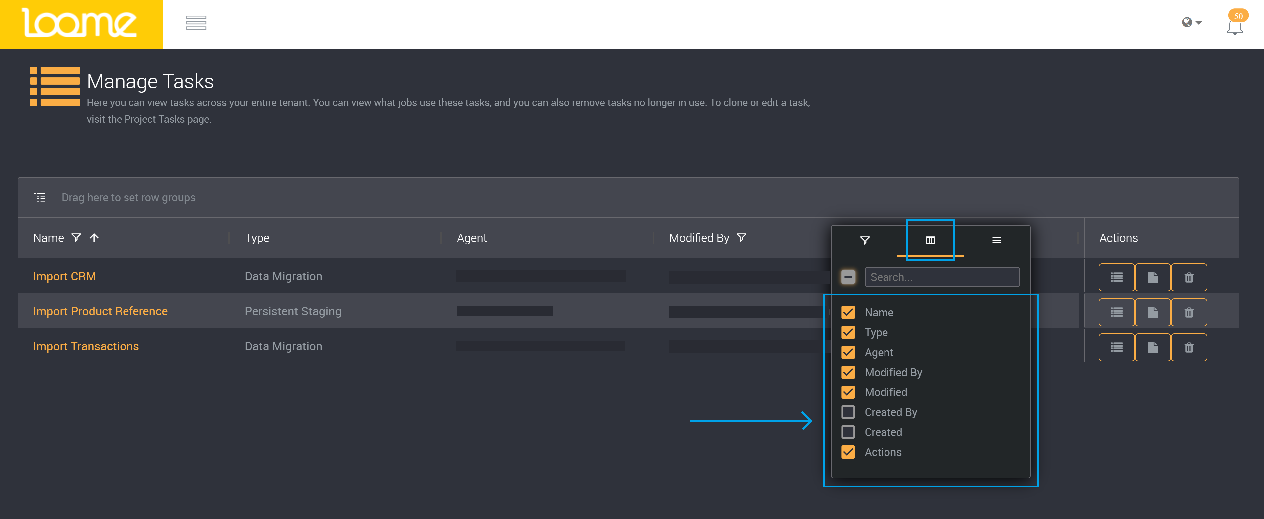Click the Name column header label
This screenshot has width=1264, height=519.
pos(49,238)
